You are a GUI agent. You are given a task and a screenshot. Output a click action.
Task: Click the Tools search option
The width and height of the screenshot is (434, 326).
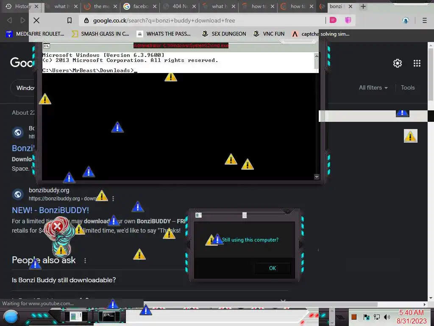[x=408, y=87]
